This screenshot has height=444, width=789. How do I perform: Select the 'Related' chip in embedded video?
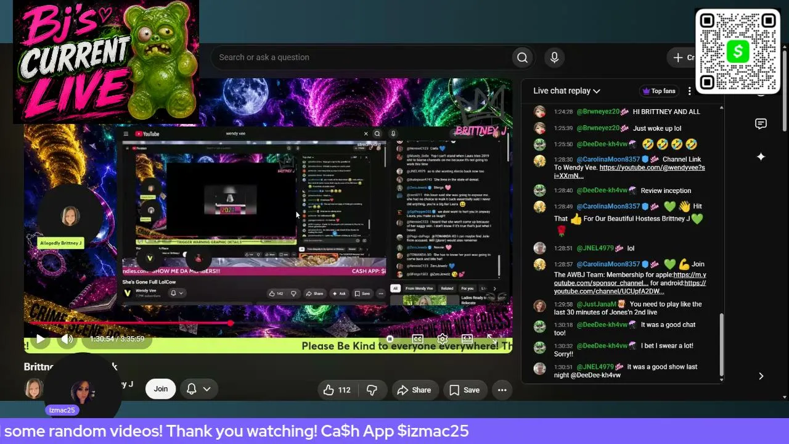(x=447, y=289)
